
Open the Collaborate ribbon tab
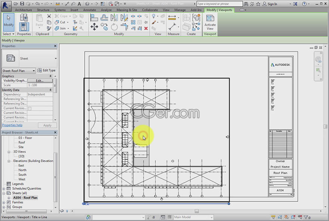150,10
